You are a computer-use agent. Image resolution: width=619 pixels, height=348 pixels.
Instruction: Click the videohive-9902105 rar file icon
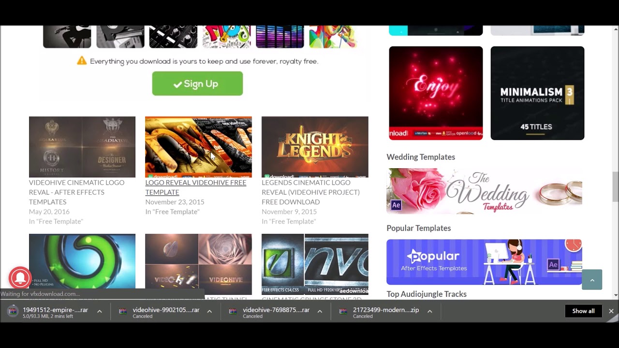(x=123, y=312)
